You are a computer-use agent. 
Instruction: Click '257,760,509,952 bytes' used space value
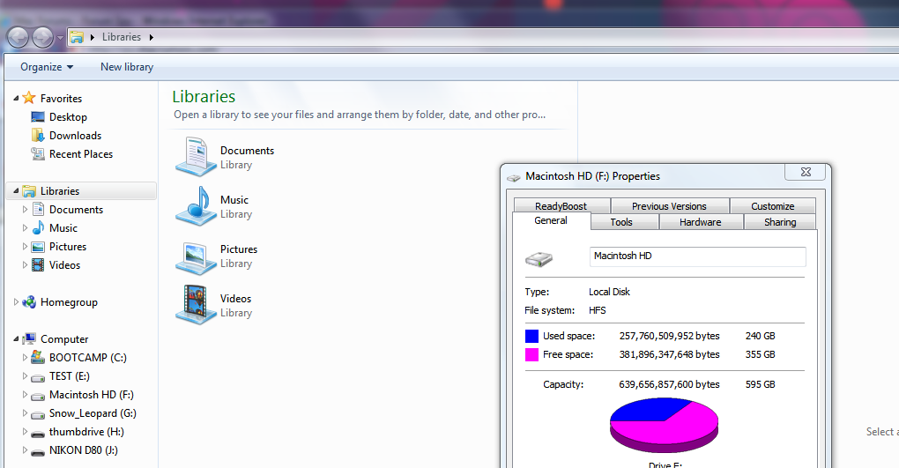(x=669, y=336)
